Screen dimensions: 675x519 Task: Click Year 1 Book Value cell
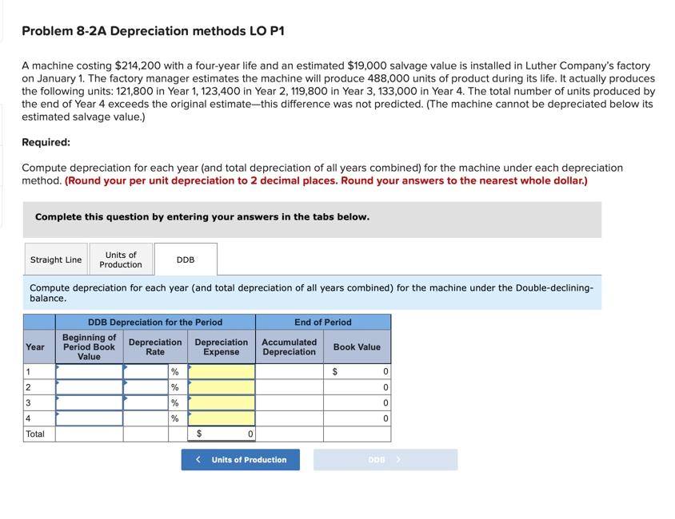pos(357,371)
